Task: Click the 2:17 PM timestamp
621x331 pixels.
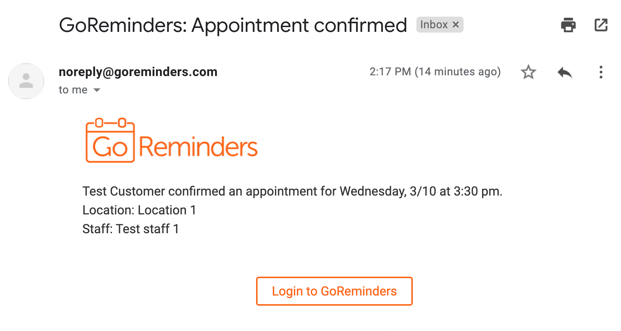Action: 390,72
